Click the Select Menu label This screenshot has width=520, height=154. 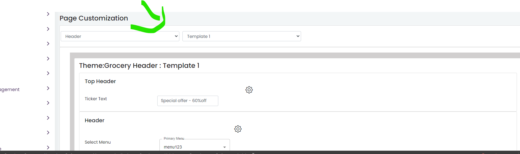click(98, 142)
